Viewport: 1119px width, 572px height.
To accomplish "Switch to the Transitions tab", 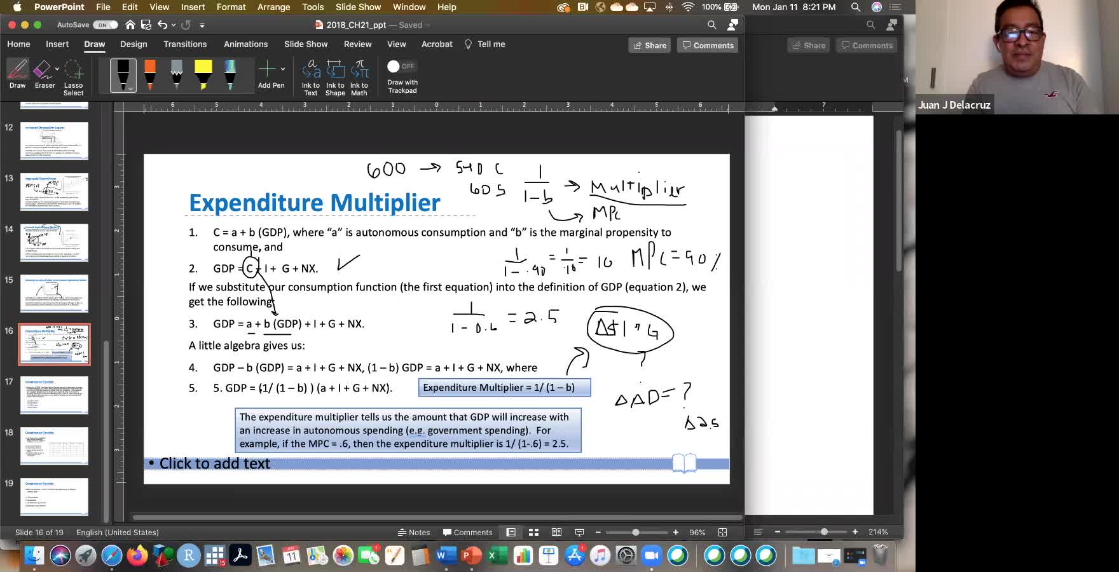I will 185,44.
